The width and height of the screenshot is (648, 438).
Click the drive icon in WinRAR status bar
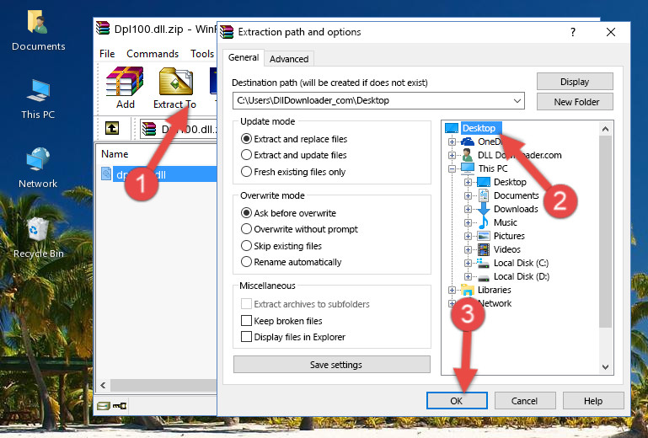point(104,406)
